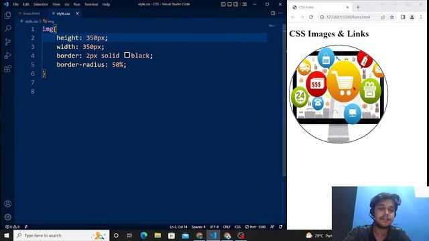Open the Extensions view
The width and height of the screenshot is (429, 241).
pyautogui.click(x=7, y=68)
